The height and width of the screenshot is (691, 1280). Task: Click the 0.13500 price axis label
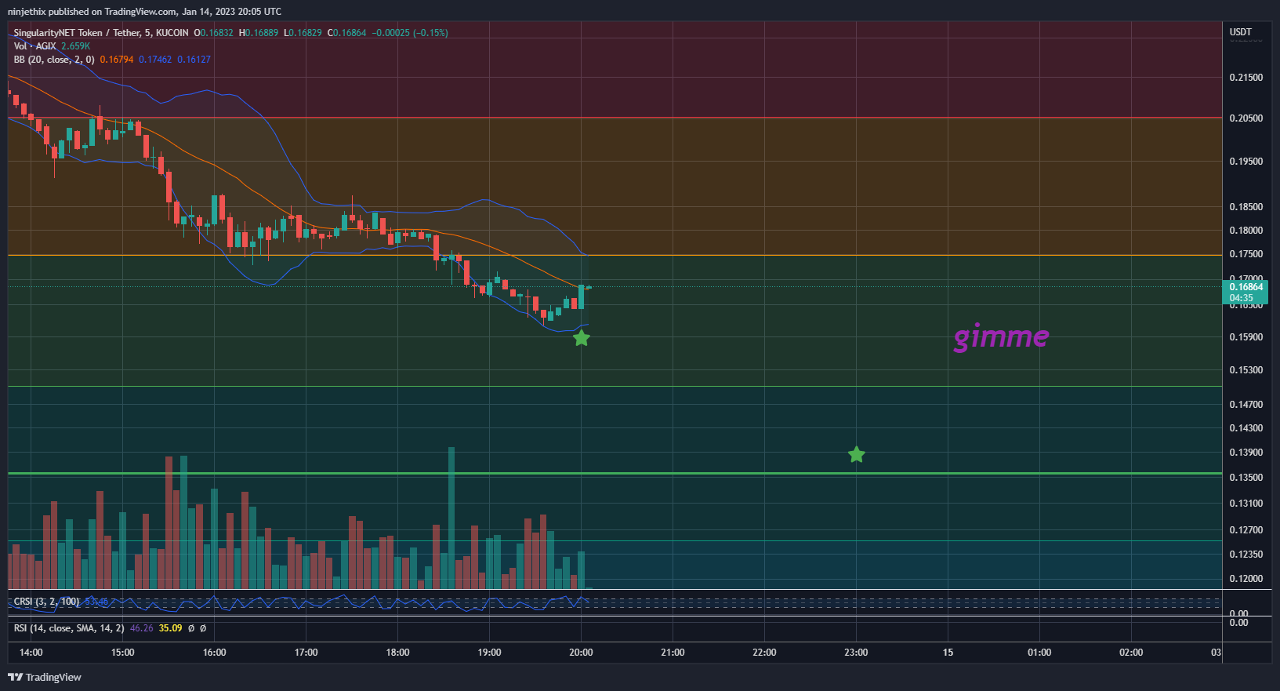coord(1246,478)
